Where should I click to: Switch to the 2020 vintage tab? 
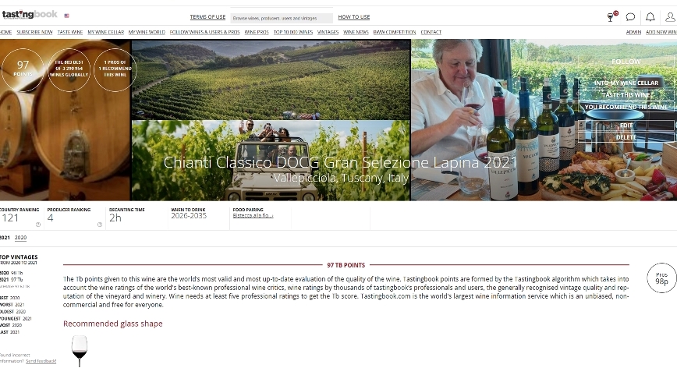coord(21,238)
